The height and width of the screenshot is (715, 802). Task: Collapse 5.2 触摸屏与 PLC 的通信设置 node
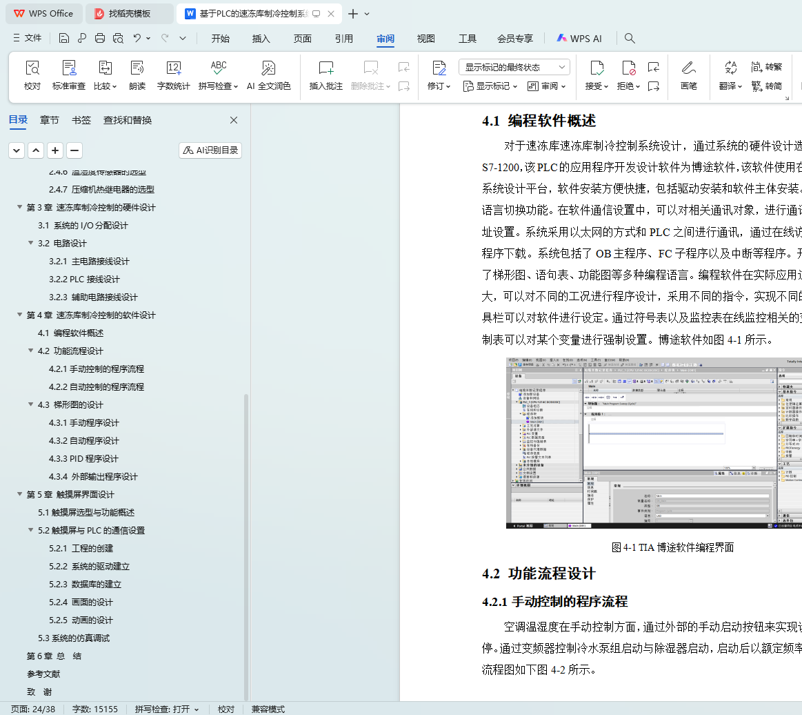pyautogui.click(x=31, y=530)
